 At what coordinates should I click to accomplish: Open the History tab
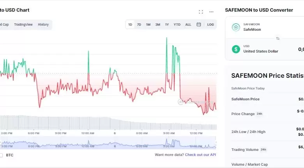coord(43,24)
